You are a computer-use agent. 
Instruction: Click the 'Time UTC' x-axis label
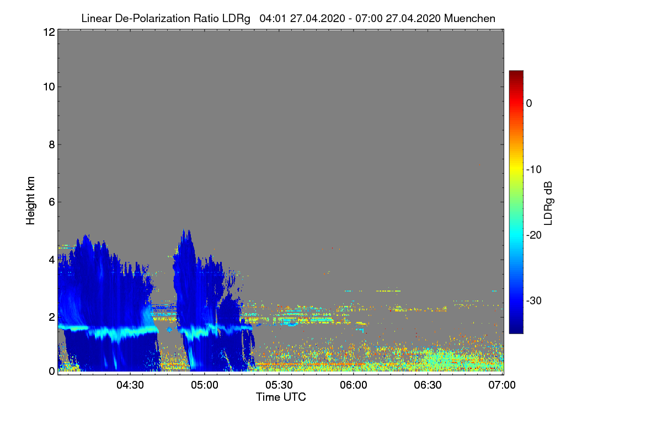[281, 397]
